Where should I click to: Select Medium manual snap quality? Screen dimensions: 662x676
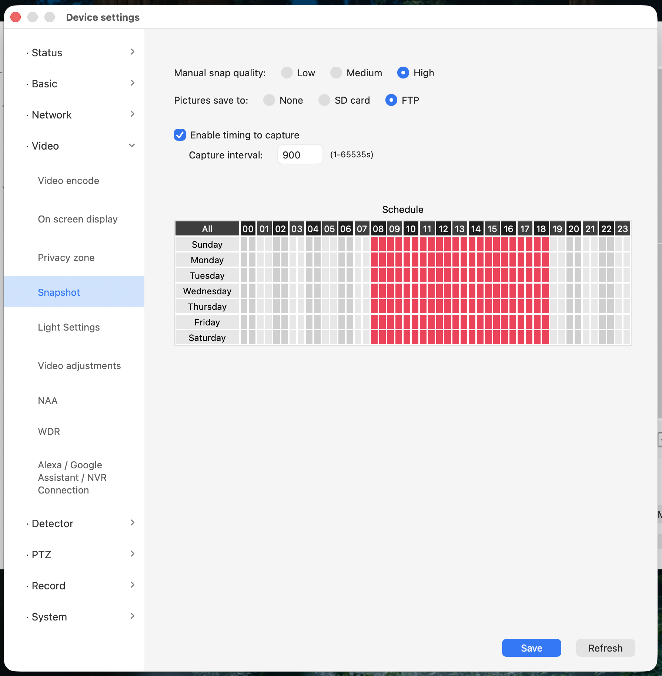336,73
